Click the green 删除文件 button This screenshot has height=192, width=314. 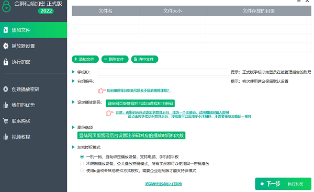click(x=115, y=59)
